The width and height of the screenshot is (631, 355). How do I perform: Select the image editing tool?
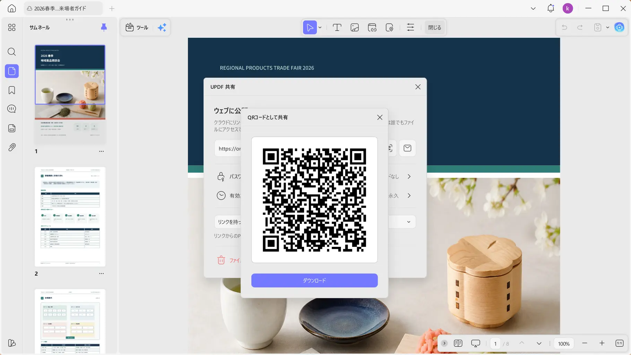pos(355,27)
